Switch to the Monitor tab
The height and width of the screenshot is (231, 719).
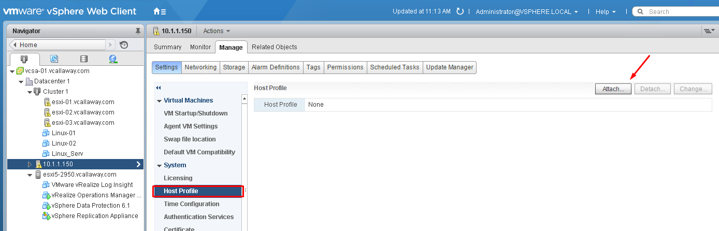(x=200, y=47)
